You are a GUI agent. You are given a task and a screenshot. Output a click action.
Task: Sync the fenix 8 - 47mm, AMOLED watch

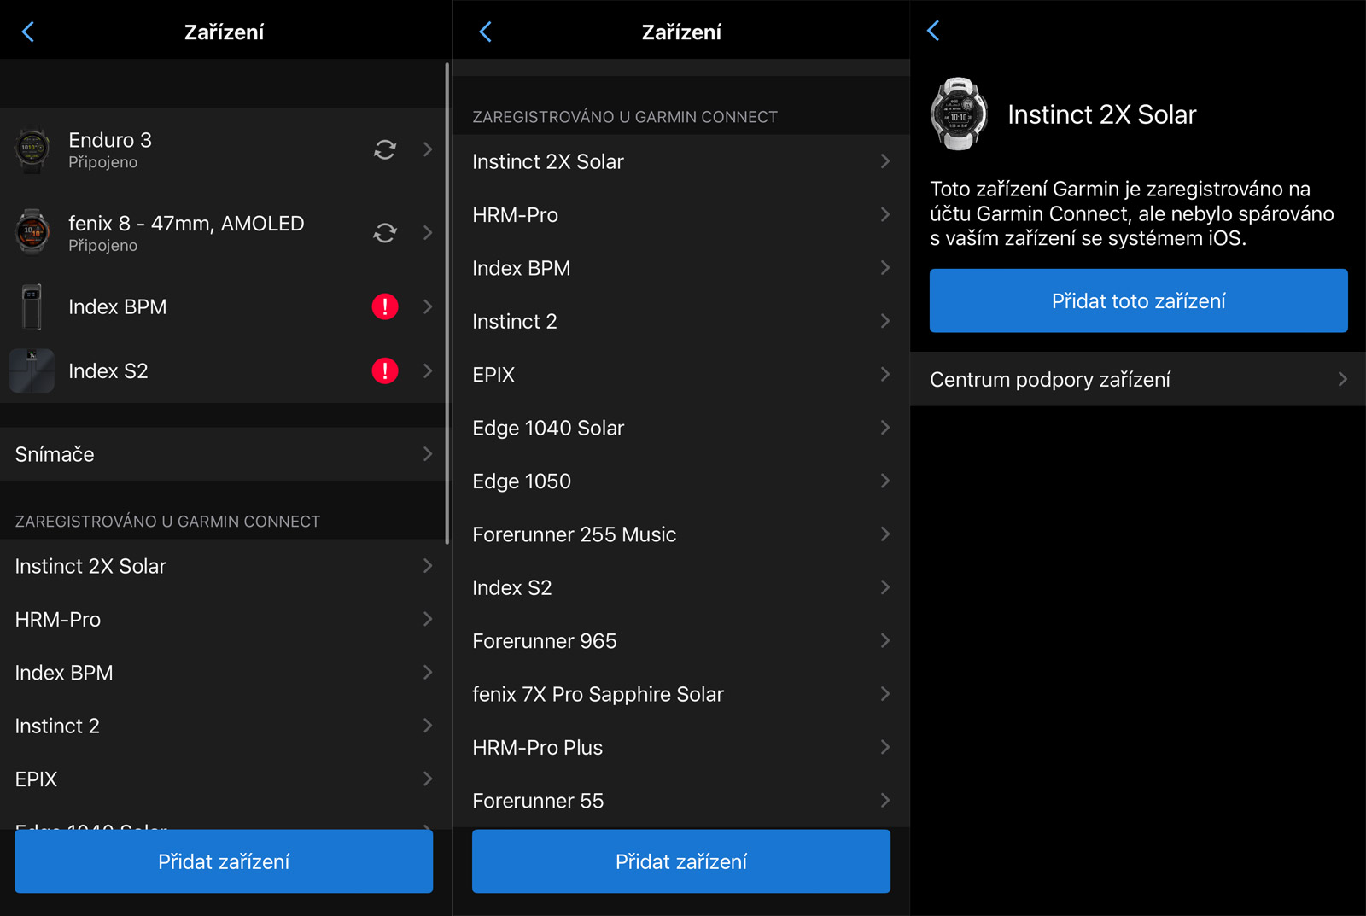[x=385, y=233]
